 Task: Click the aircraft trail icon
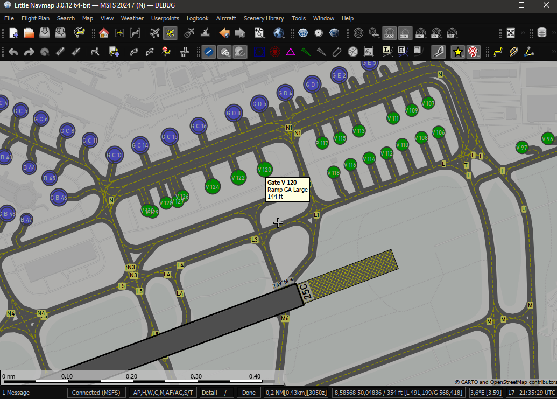coord(513,52)
